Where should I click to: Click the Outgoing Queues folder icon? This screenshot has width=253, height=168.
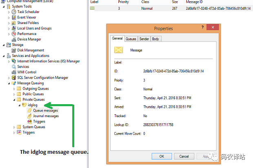tap(19, 89)
